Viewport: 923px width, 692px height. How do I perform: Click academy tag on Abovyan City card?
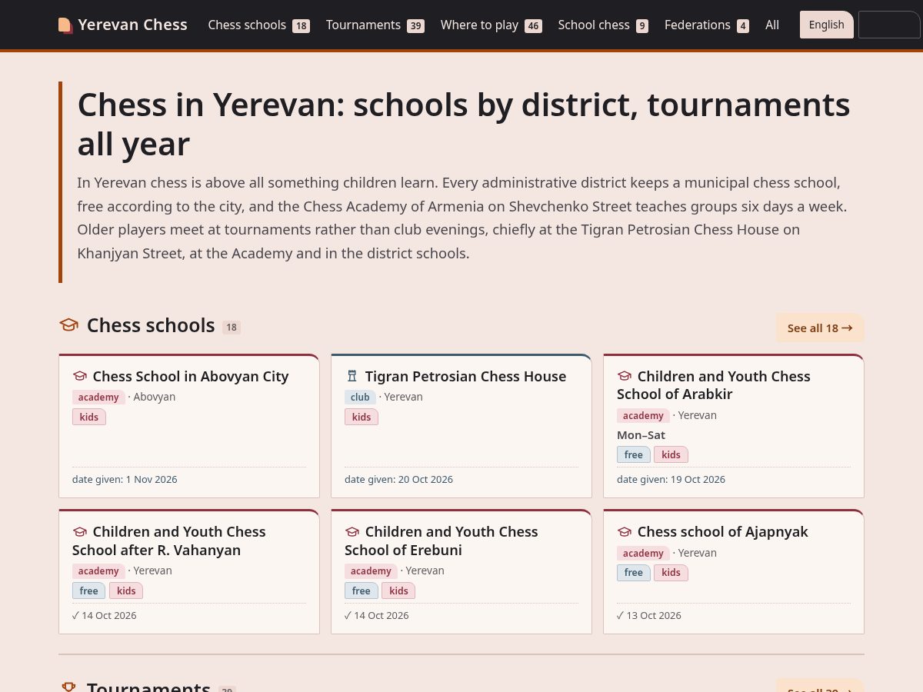coord(98,398)
